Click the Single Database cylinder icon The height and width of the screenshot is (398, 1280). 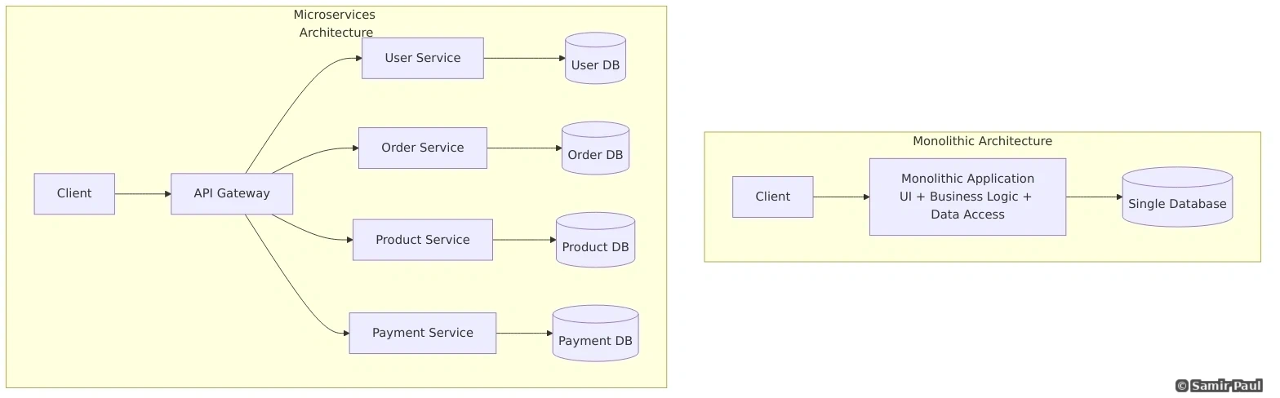[1176, 197]
